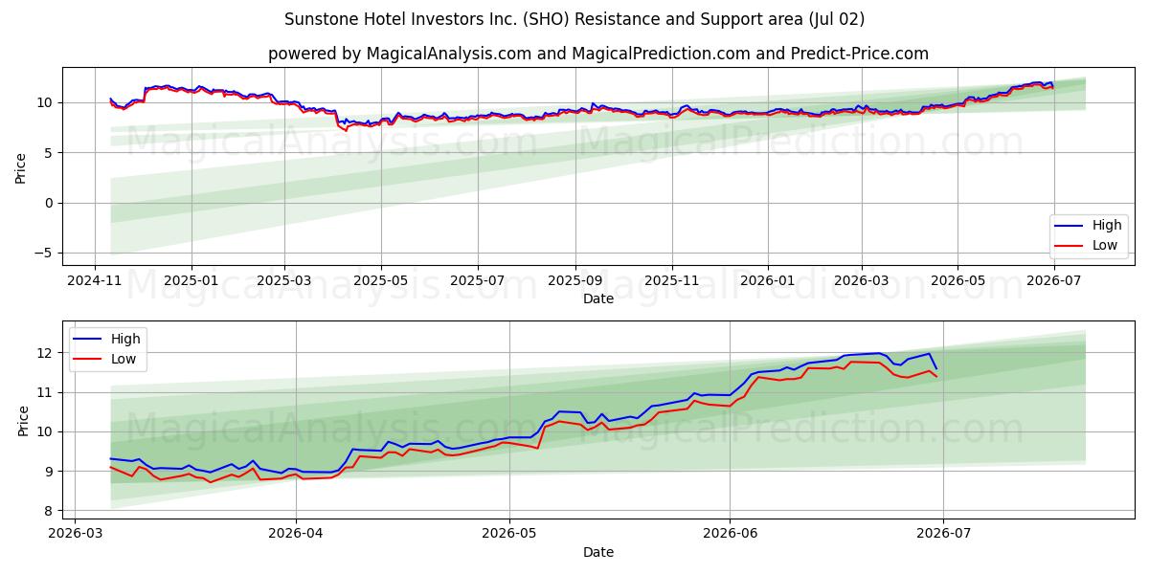Image resolution: width=1149 pixels, height=574 pixels.
Task: Click the 2025-07 x-axis label
Action: point(478,280)
